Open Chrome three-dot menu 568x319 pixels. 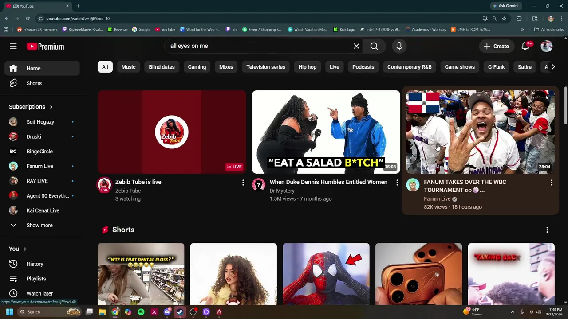pyautogui.click(x=562, y=19)
